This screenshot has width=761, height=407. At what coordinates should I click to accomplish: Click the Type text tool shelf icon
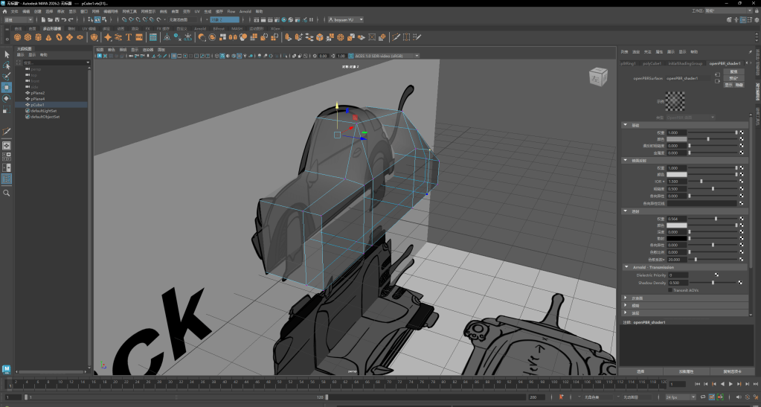[129, 37]
